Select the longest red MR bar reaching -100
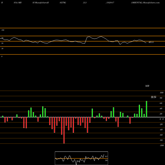 click(64, 130)
